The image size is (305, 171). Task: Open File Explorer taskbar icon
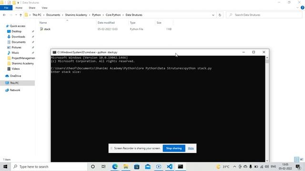(126, 167)
